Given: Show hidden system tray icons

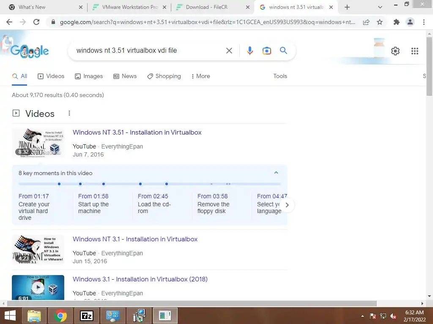Looking at the screenshot, I should point(362,316).
